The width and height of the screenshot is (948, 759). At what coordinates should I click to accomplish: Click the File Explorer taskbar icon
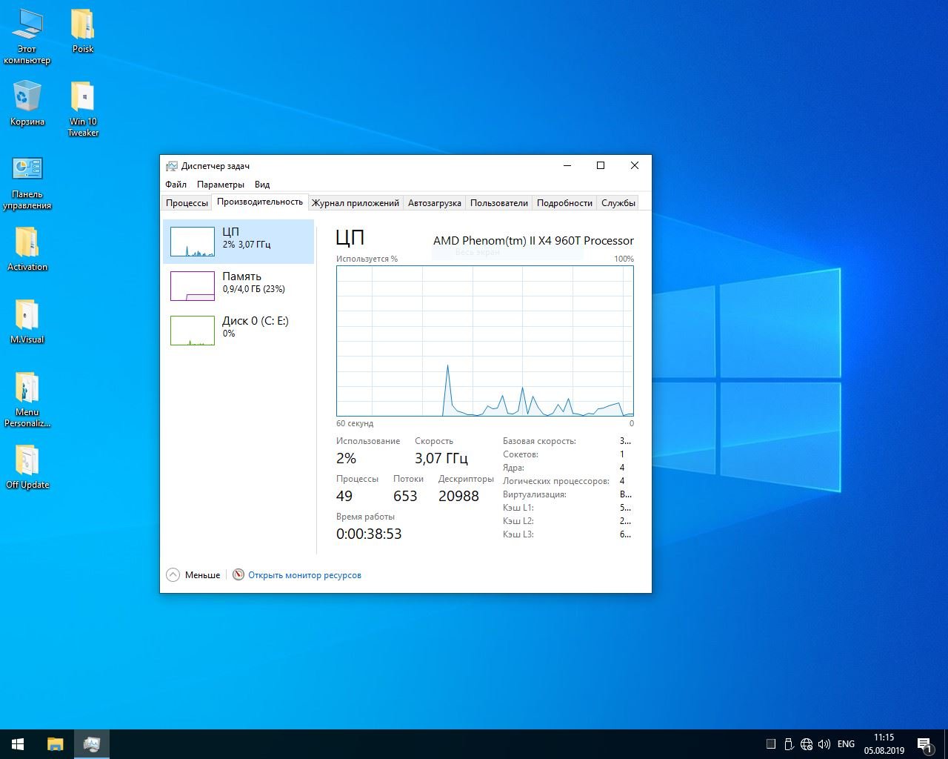pyautogui.click(x=56, y=744)
